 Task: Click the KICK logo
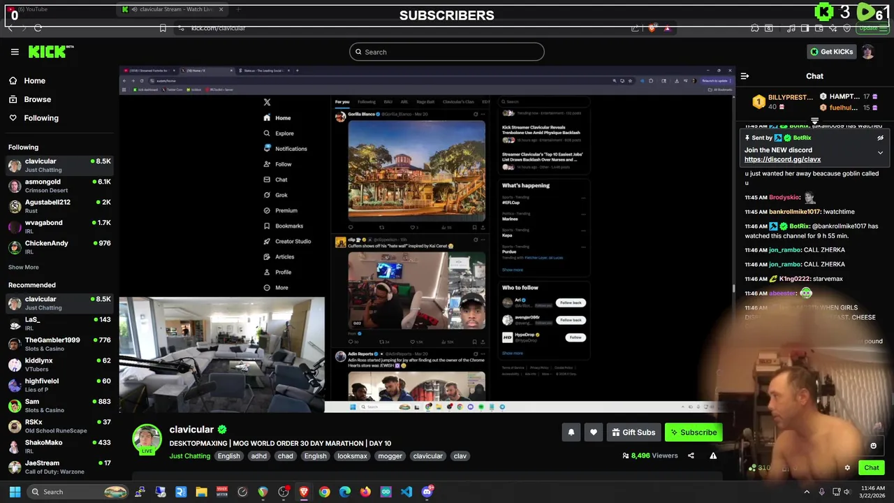(x=50, y=52)
